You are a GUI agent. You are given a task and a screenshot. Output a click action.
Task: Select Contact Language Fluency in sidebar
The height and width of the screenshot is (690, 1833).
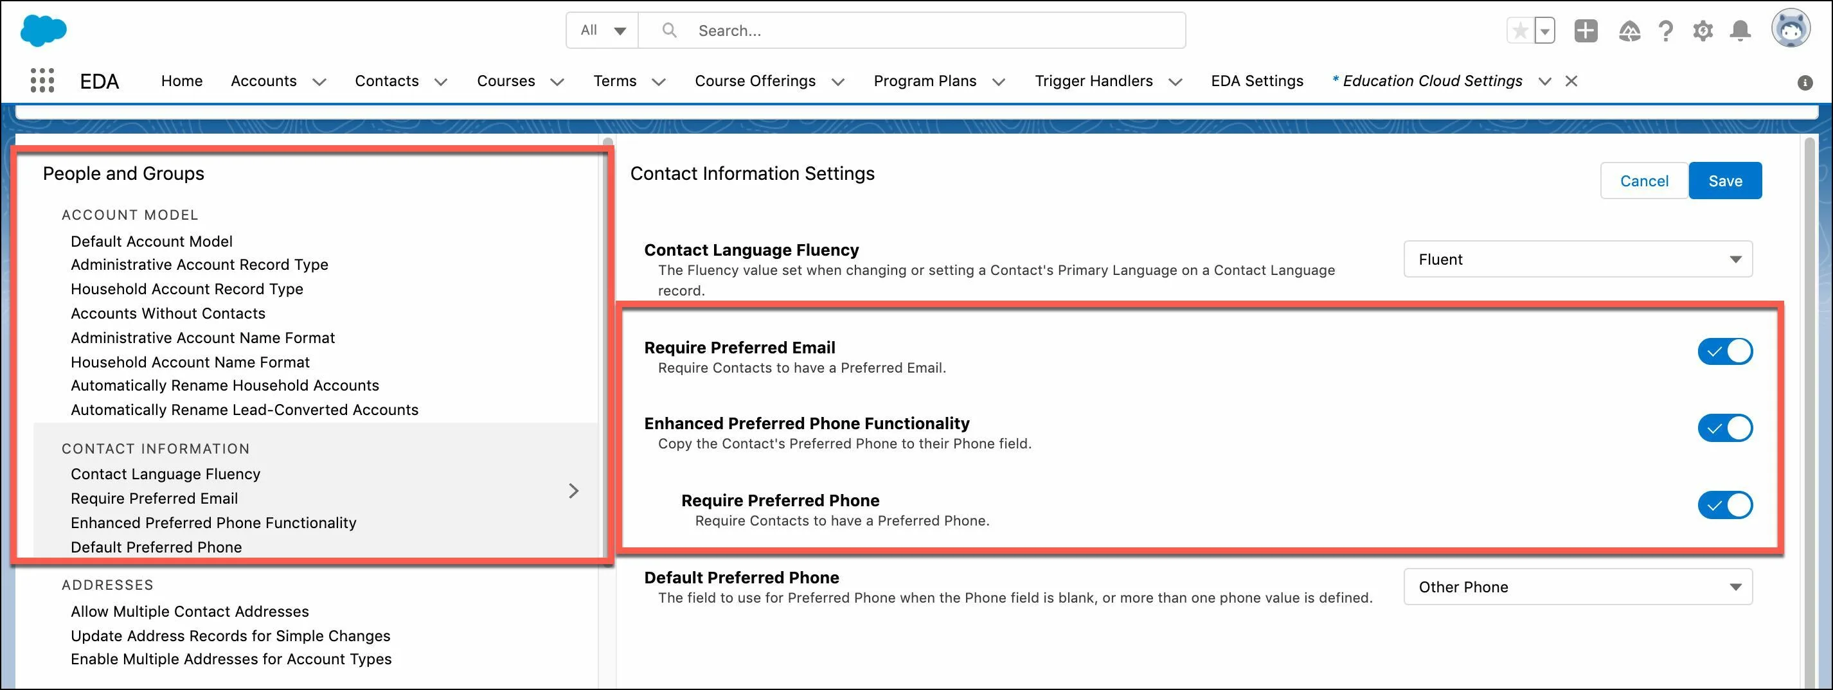point(165,473)
